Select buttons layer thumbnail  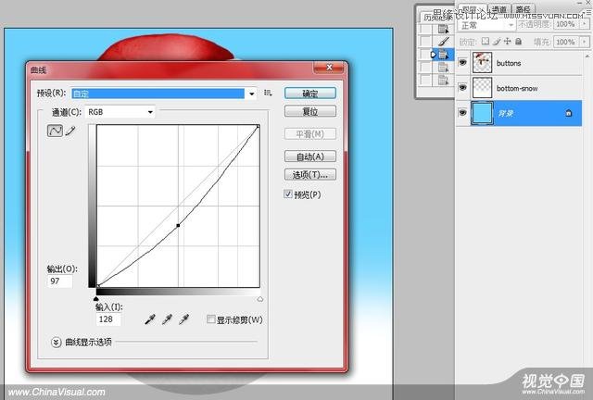[482, 62]
